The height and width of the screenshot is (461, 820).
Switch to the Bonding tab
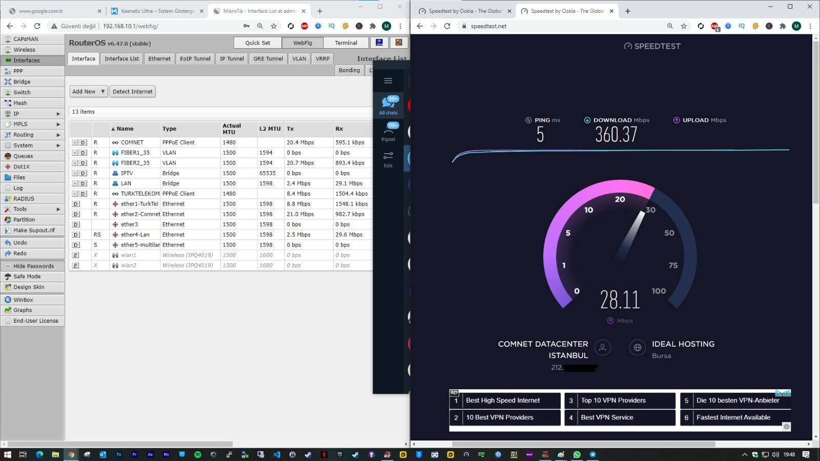(350, 70)
